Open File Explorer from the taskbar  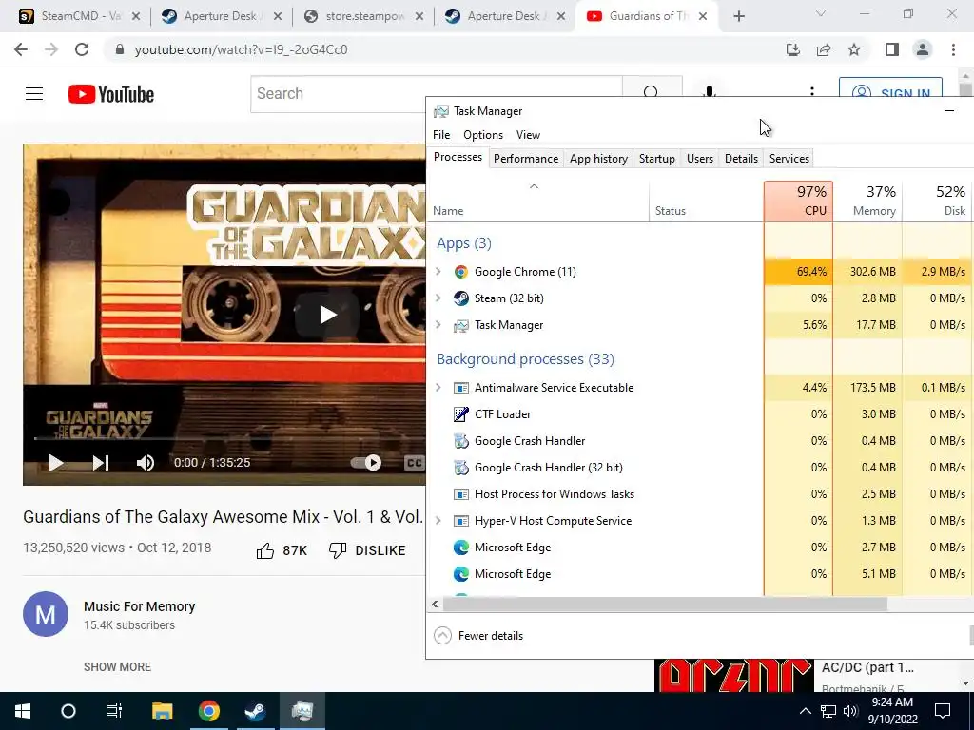162,711
